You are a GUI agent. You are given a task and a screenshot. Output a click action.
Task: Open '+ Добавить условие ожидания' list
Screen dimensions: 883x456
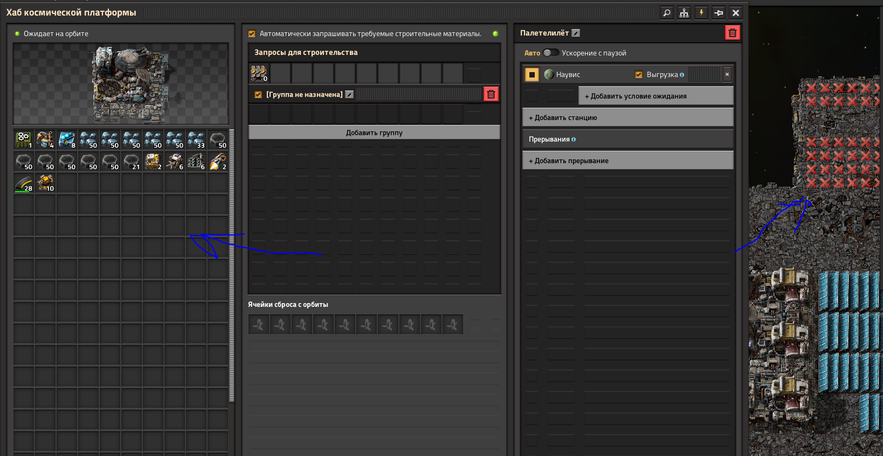point(656,96)
